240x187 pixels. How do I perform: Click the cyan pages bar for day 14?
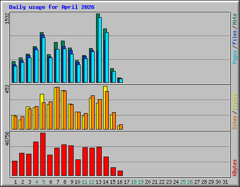tap(107, 58)
